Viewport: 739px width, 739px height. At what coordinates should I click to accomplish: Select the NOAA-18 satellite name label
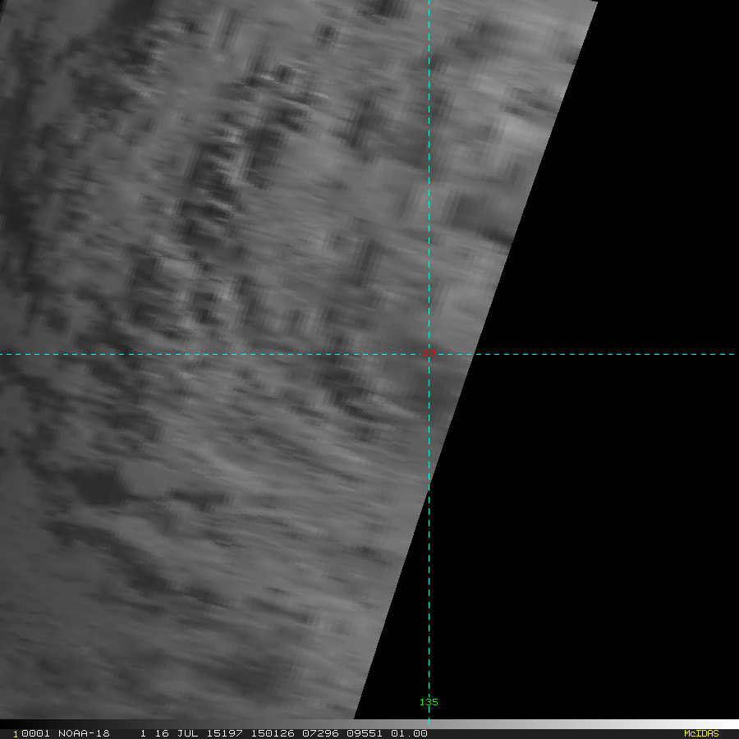pyautogui.click(x=84, y=733)
